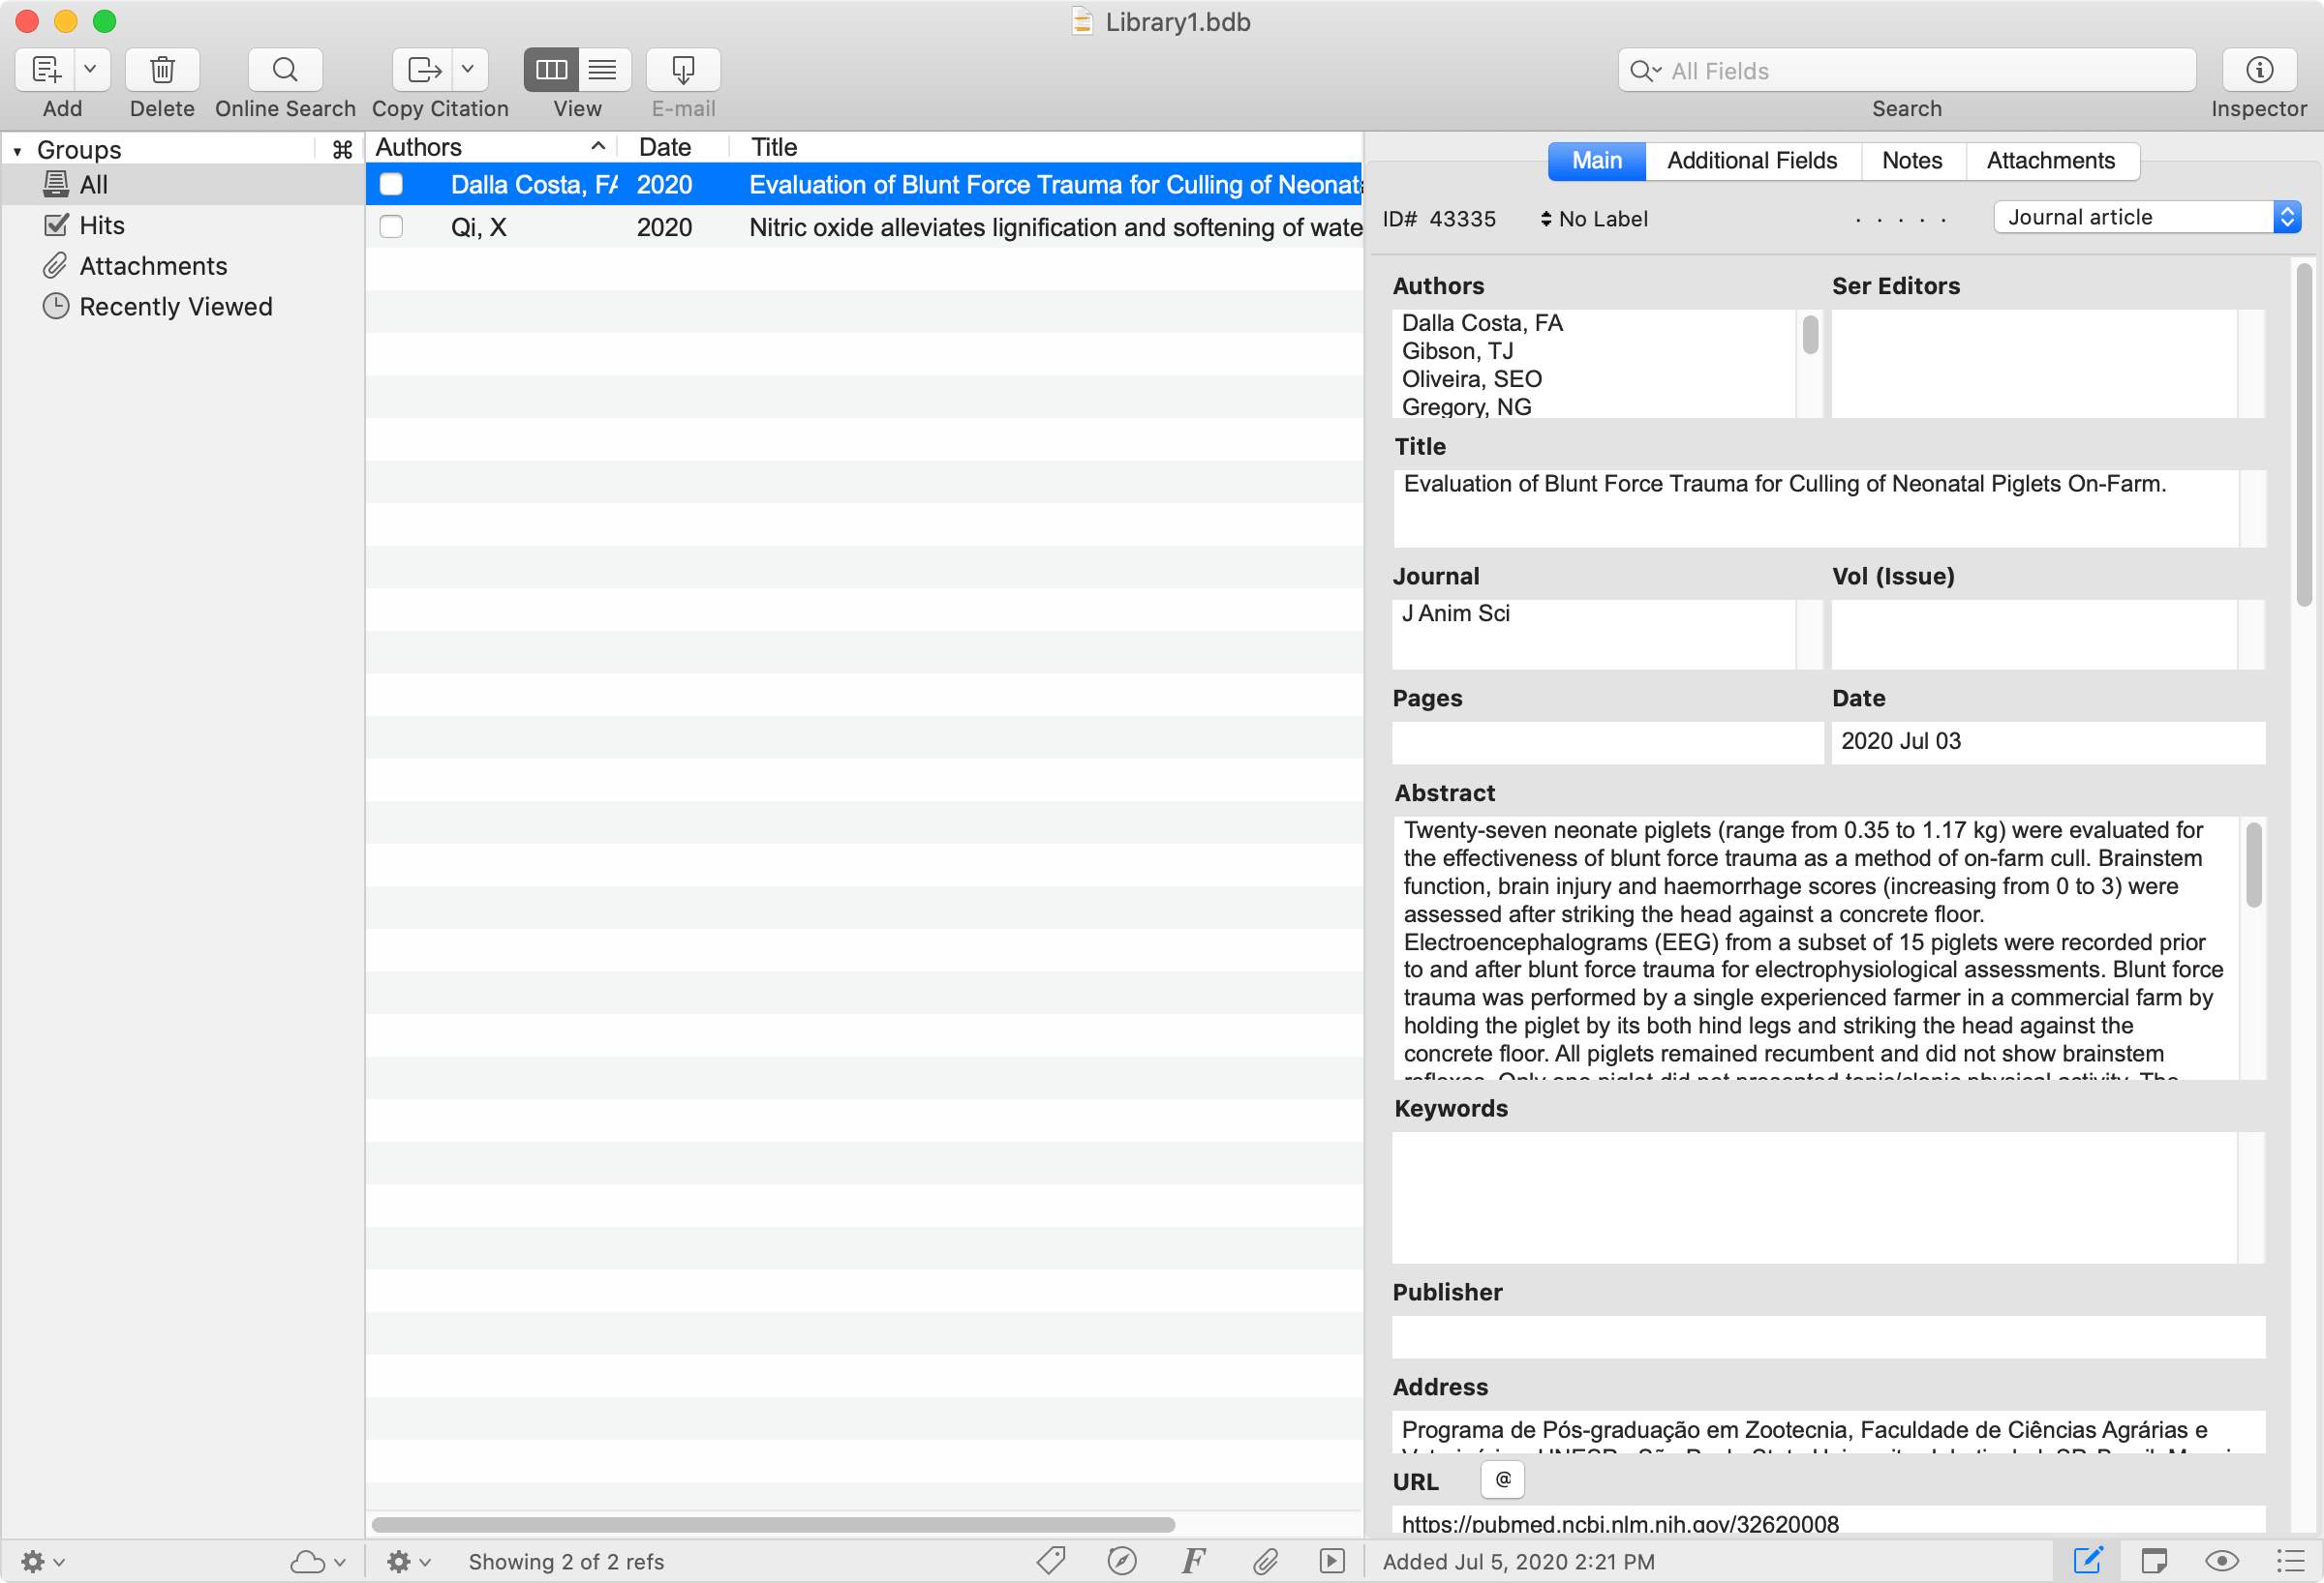Open the No Label popup menu
Viewport: 2324px width, 1583px height.
(1594, 219)
